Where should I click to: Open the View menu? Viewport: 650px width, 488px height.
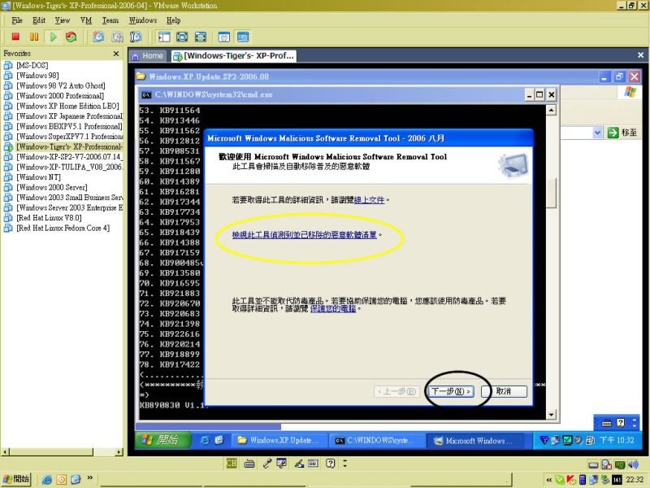point(63,20)
